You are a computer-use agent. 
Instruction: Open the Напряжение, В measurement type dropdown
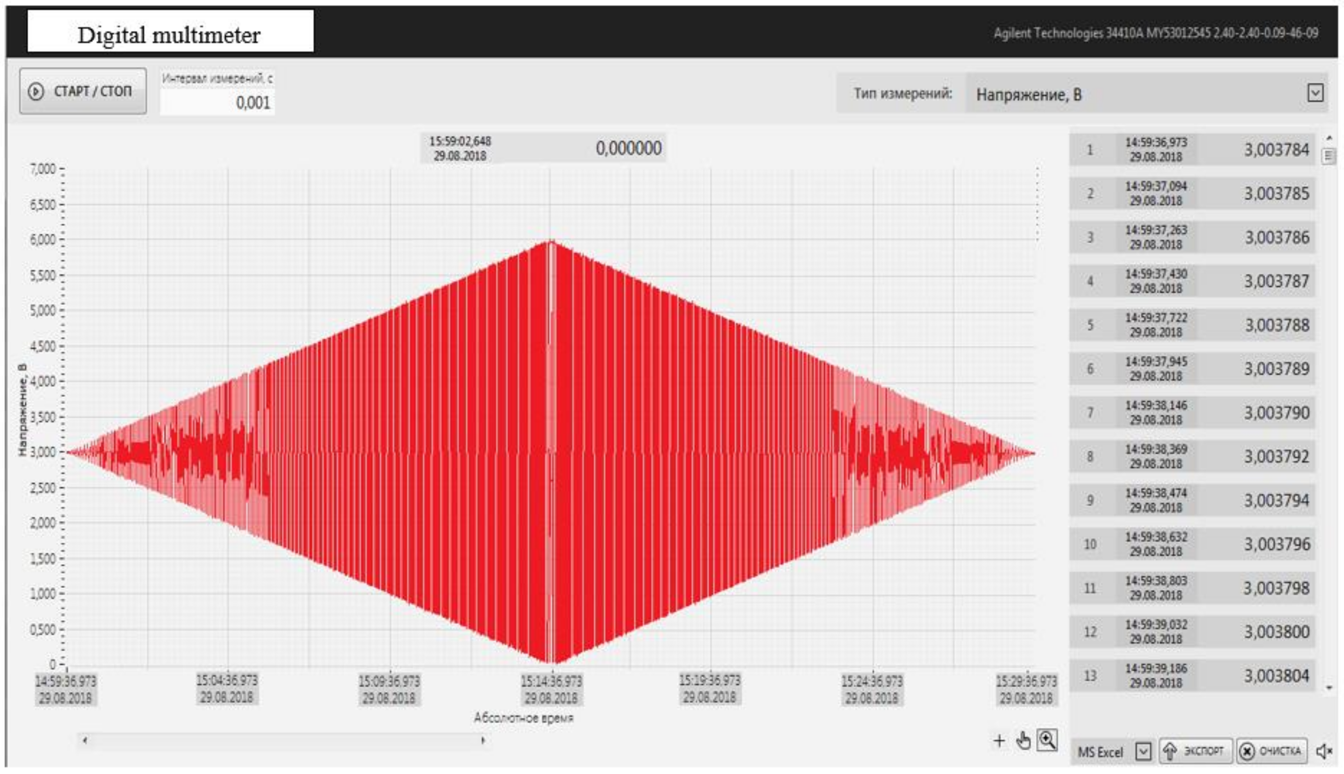coord(1315,93)
